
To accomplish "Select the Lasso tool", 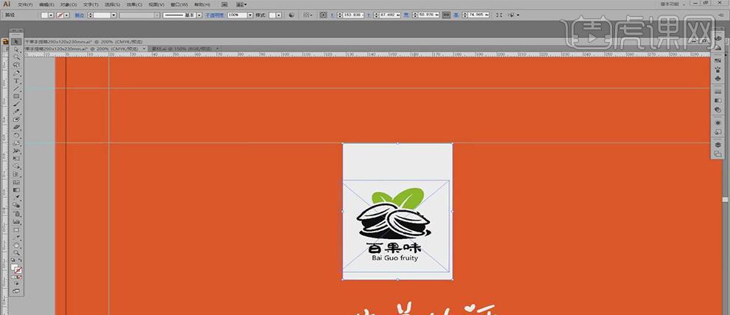I will click(16, 65).
